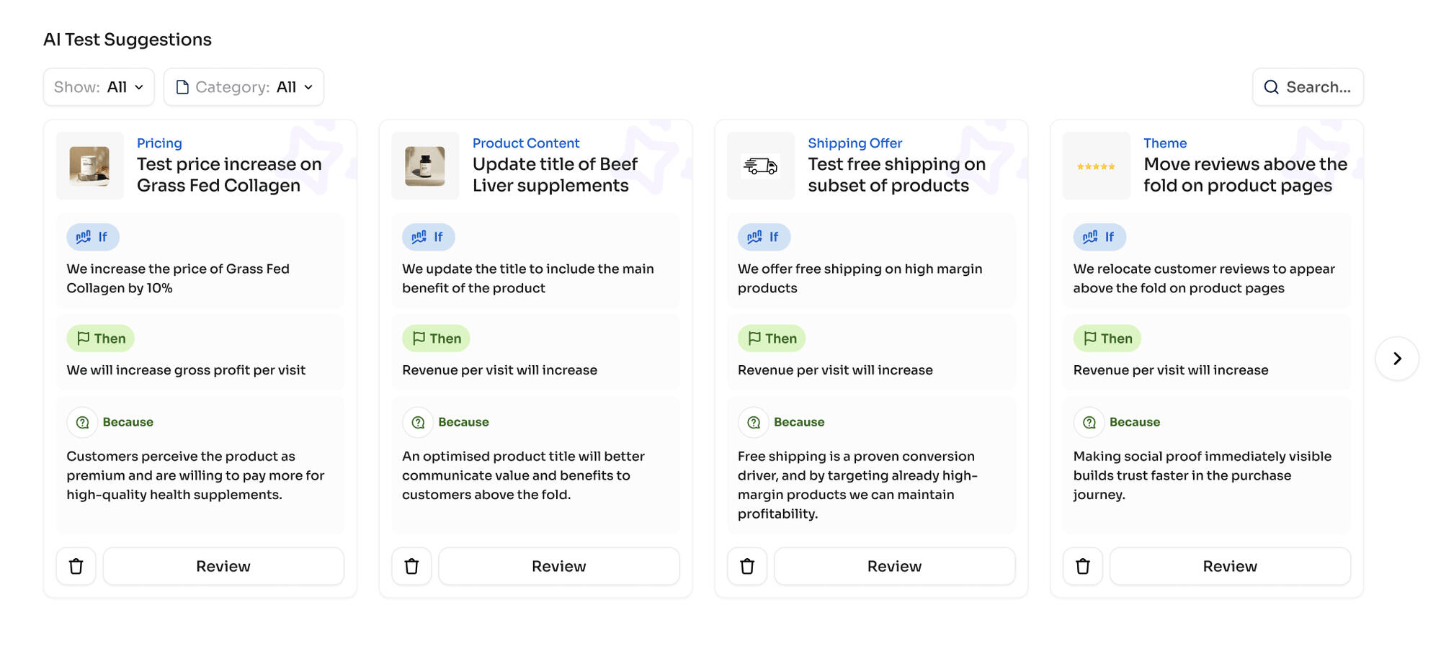1441x646 pixels.
Task: Review the move reviews theme test
Action: pyautogui.click(x=1229, y=566)
